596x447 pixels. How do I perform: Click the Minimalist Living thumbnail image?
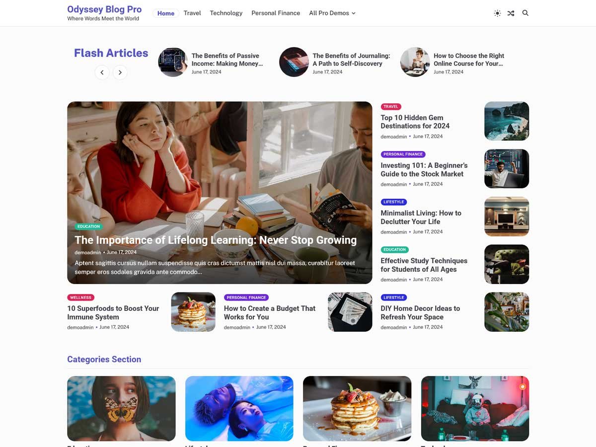[x=507, y=217]
